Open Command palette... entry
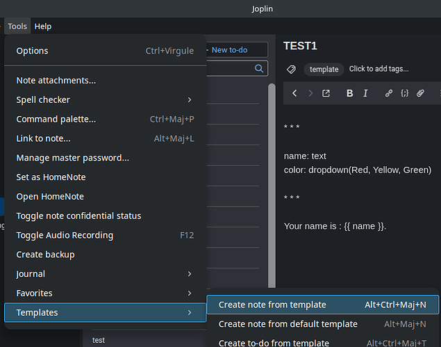This screenshot has height=347, width=441. [x=105, y=119]
